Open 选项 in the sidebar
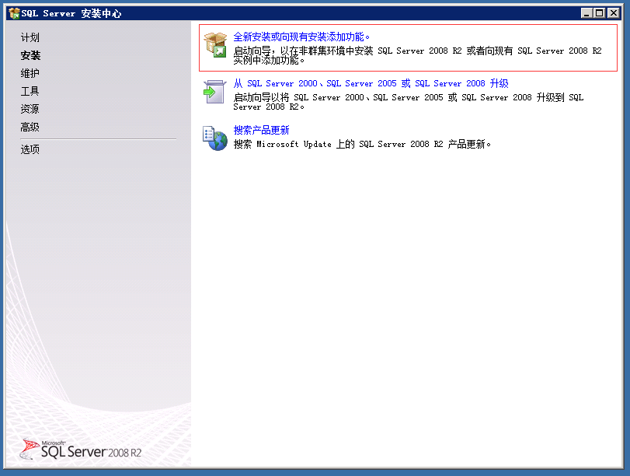 [x=30, y=149]
